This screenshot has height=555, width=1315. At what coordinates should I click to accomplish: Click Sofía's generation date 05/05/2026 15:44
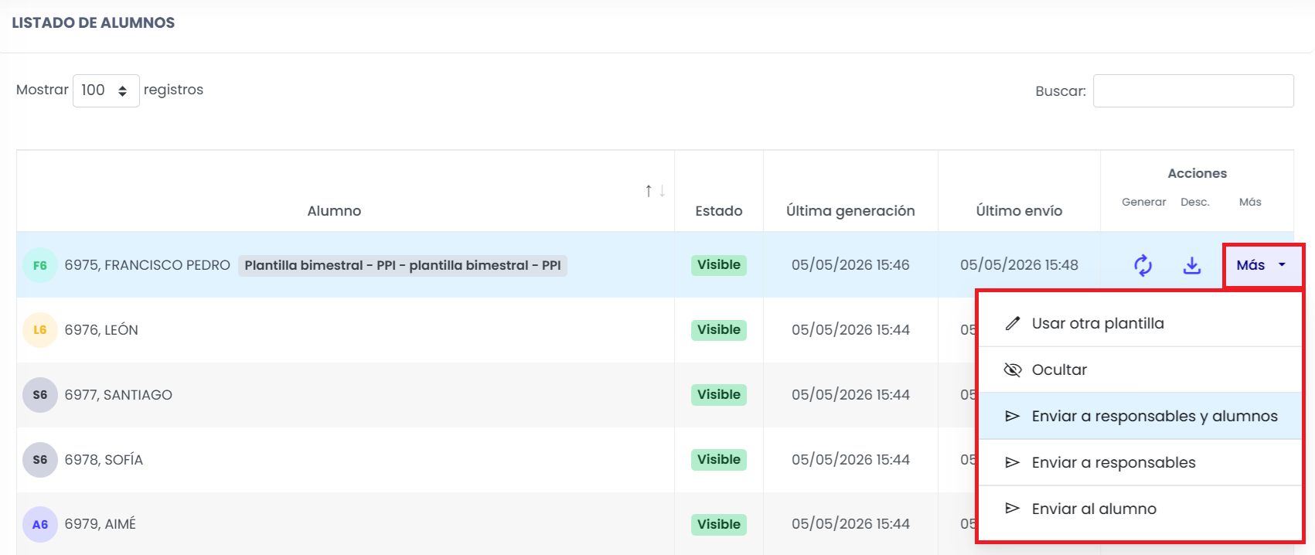point(850,460)
